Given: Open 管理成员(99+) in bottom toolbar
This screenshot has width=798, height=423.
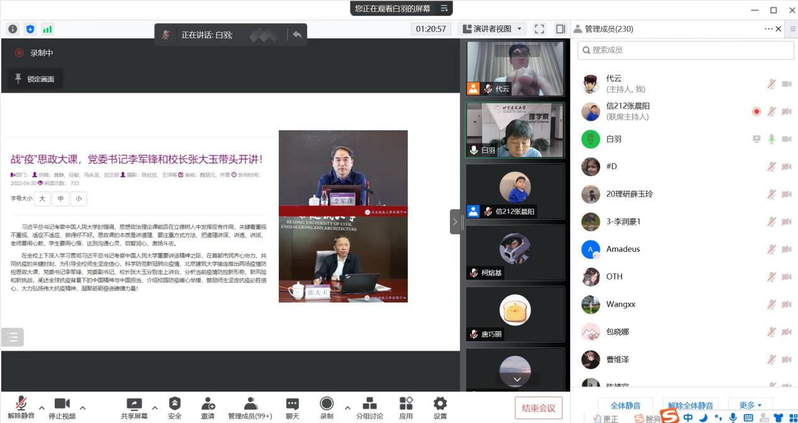Looking at the screenshot, I should click(250, 405).
